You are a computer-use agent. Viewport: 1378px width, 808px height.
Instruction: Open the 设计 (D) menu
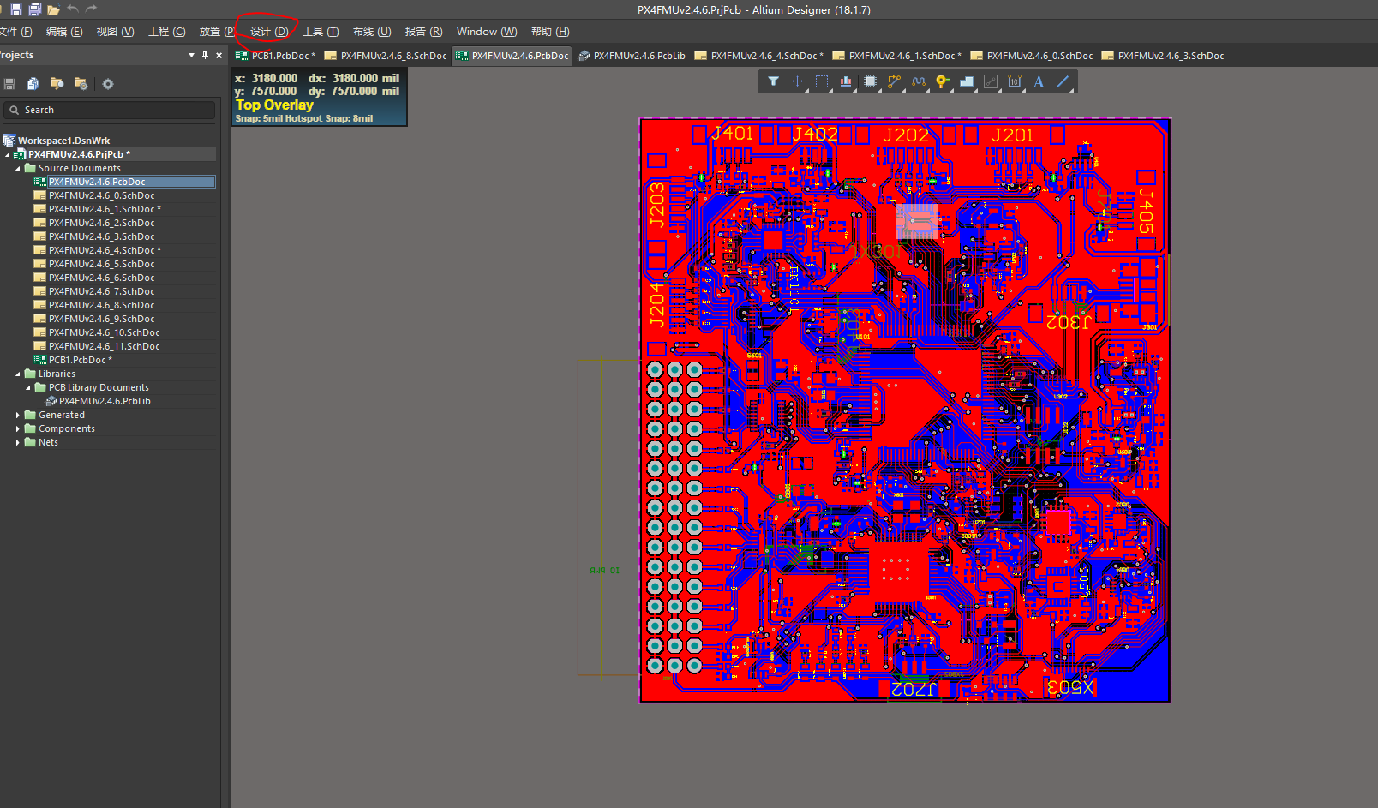click(268, 32)
